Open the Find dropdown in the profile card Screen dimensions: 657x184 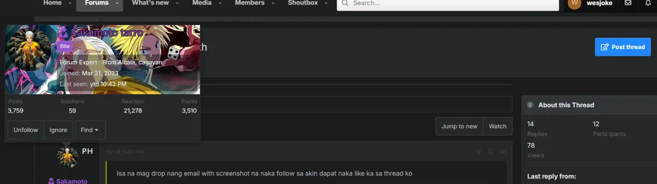(x=90, y=130)
